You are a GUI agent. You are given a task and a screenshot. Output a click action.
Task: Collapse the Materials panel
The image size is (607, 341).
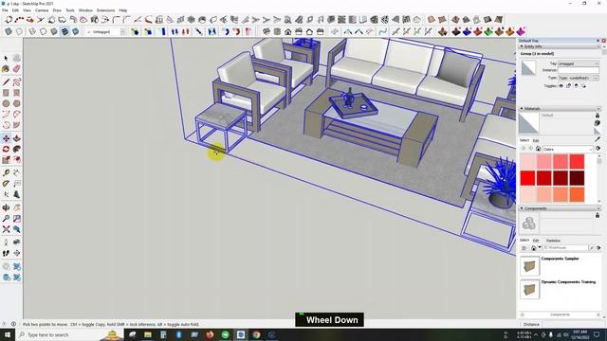coord(522,109)
